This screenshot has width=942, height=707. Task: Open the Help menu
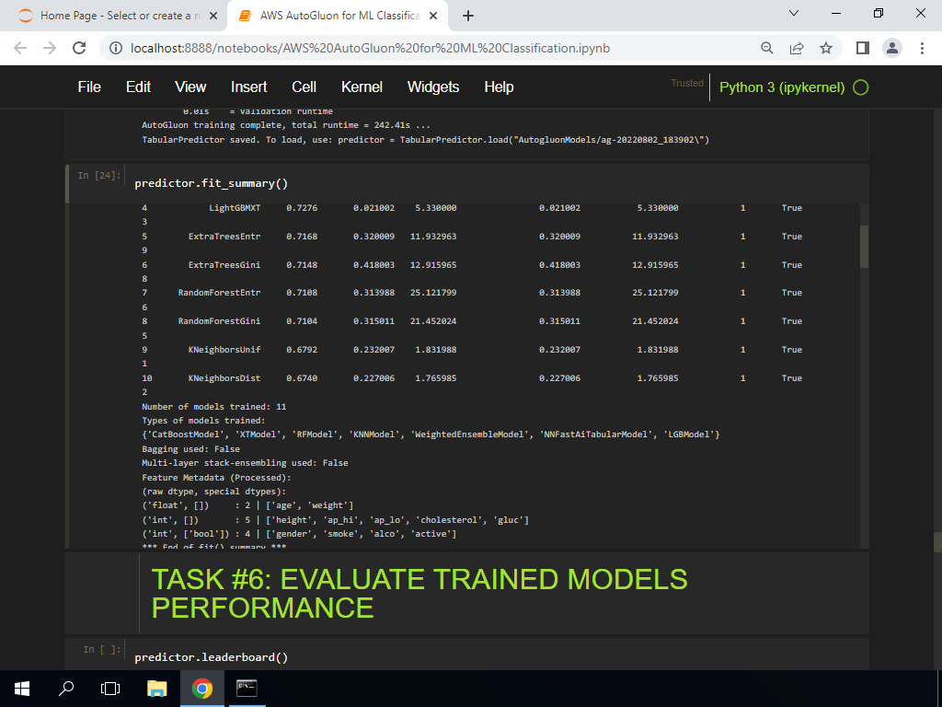pos(499,87)
